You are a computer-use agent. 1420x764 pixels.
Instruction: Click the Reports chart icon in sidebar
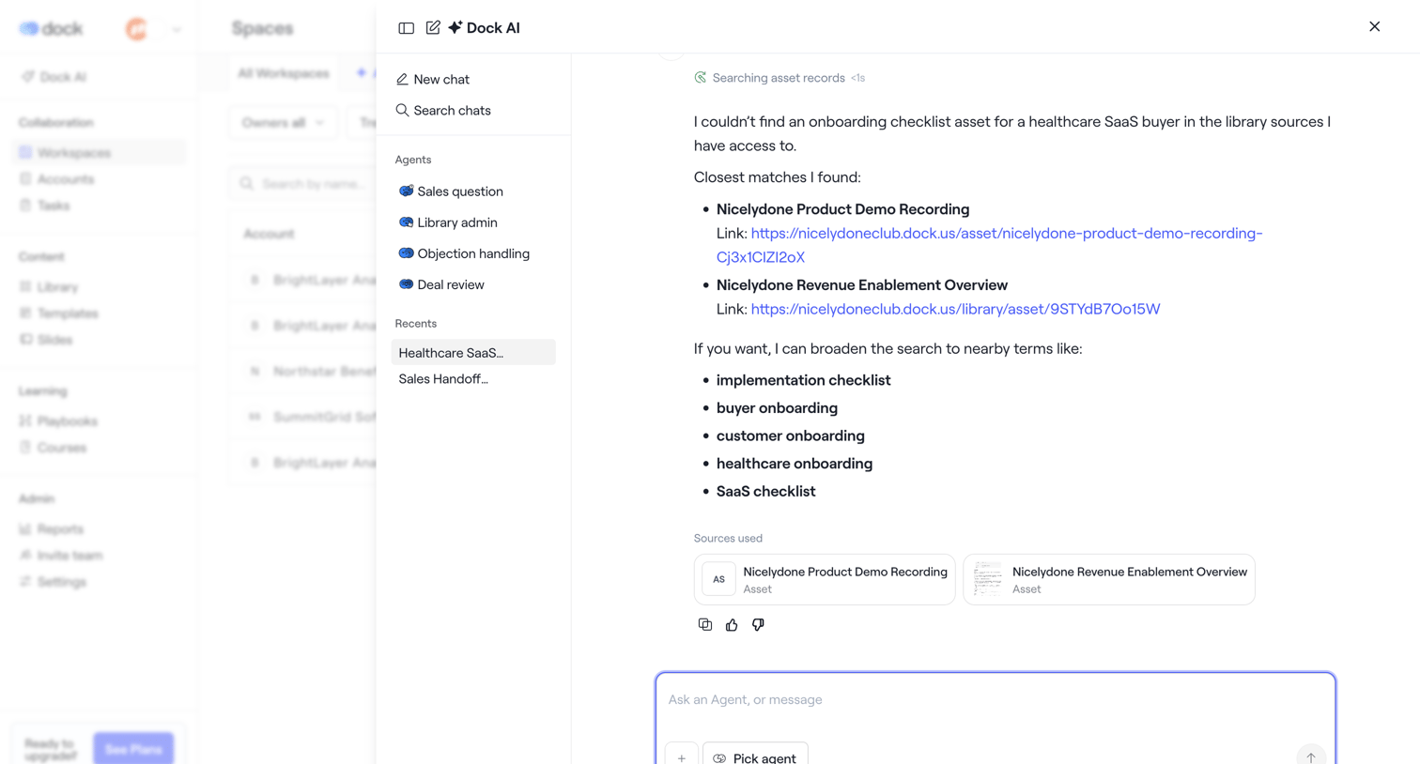point(25,529)
